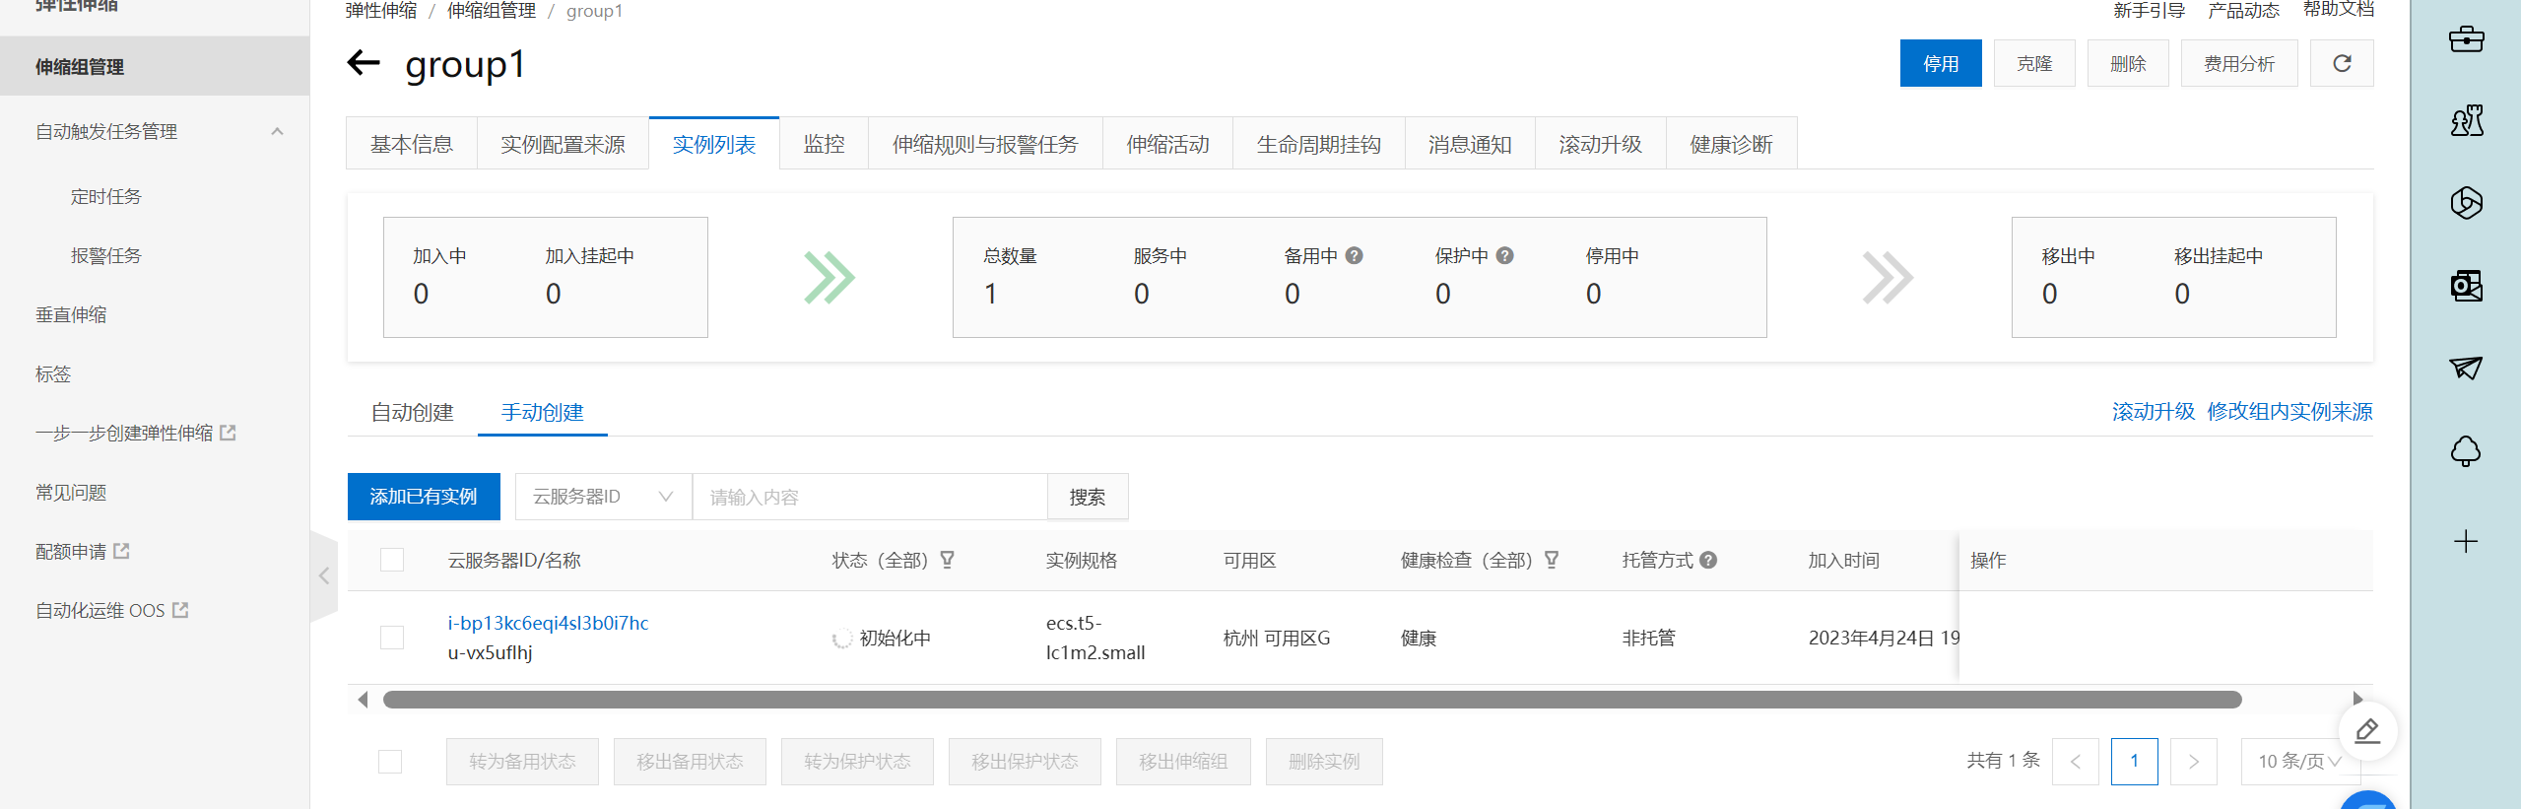
Task: Focus the 请输入内容 search field
Action: pyautogui.click(x=870, y=497)
